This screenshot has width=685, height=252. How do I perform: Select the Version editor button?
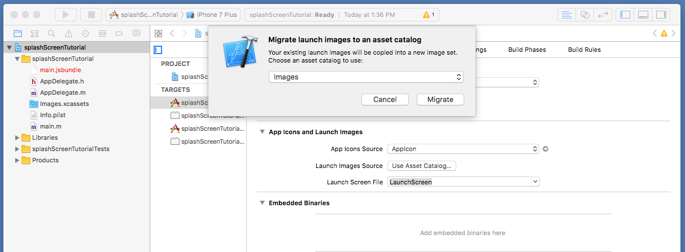coord(603,15)
